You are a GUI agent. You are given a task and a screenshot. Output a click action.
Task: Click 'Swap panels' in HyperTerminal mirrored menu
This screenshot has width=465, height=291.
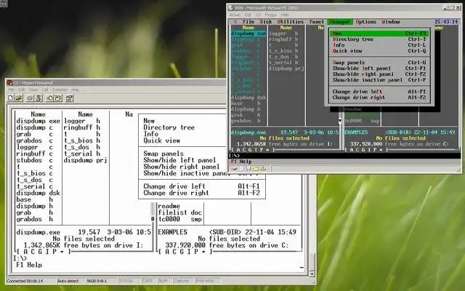pos(163,154)
